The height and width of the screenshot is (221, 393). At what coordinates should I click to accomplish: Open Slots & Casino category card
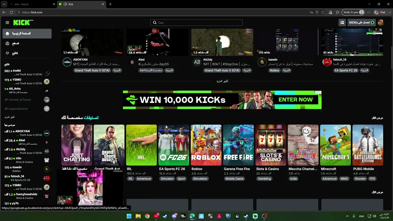(x=271, y=145)
